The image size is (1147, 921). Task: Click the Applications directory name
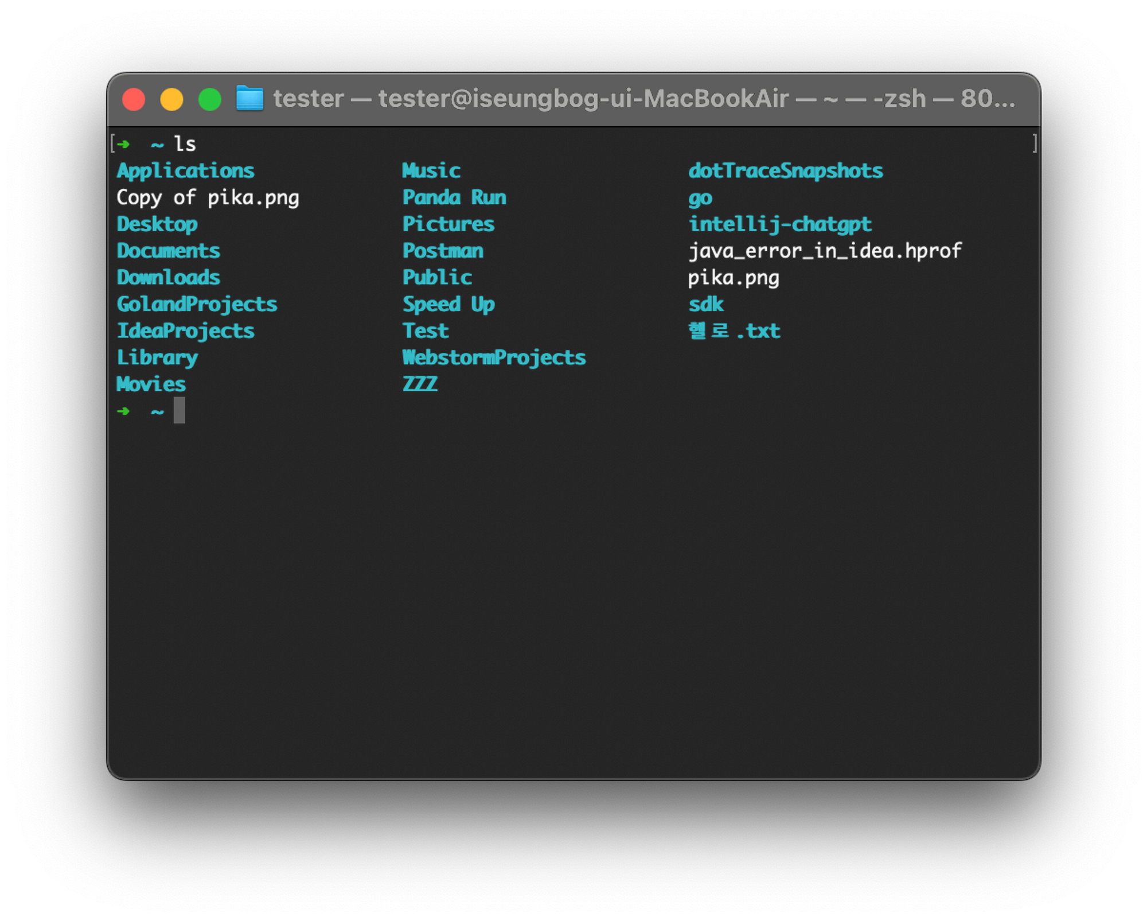(185, 171)
